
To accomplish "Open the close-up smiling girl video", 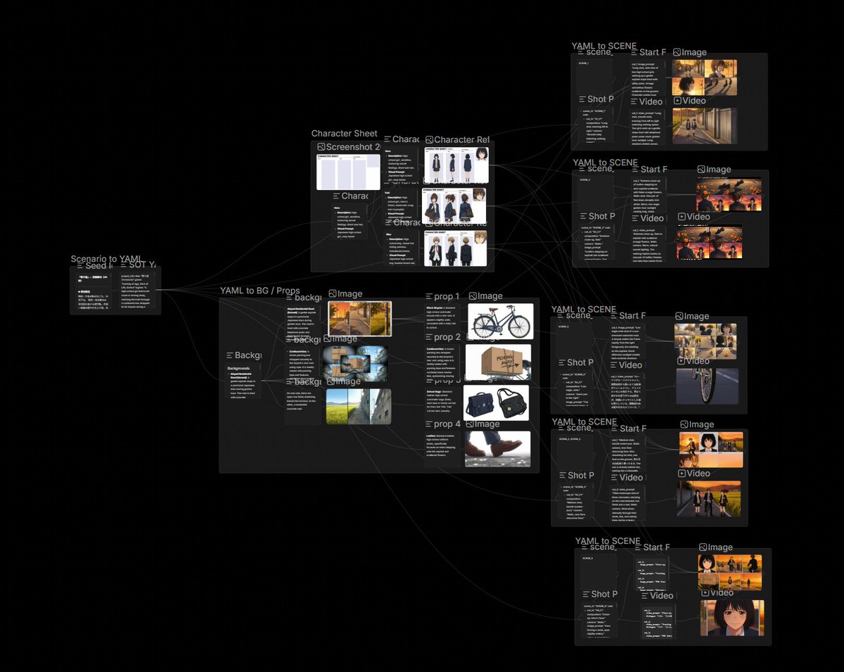I will (x=732, y=618).
